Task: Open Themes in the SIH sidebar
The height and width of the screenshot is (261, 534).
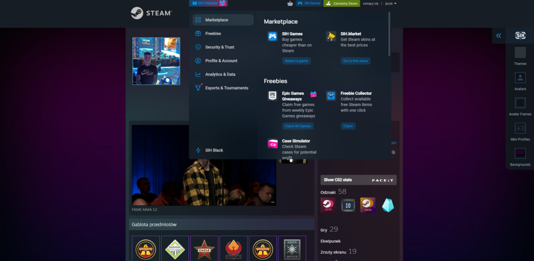Action: (x=520, y=56)
